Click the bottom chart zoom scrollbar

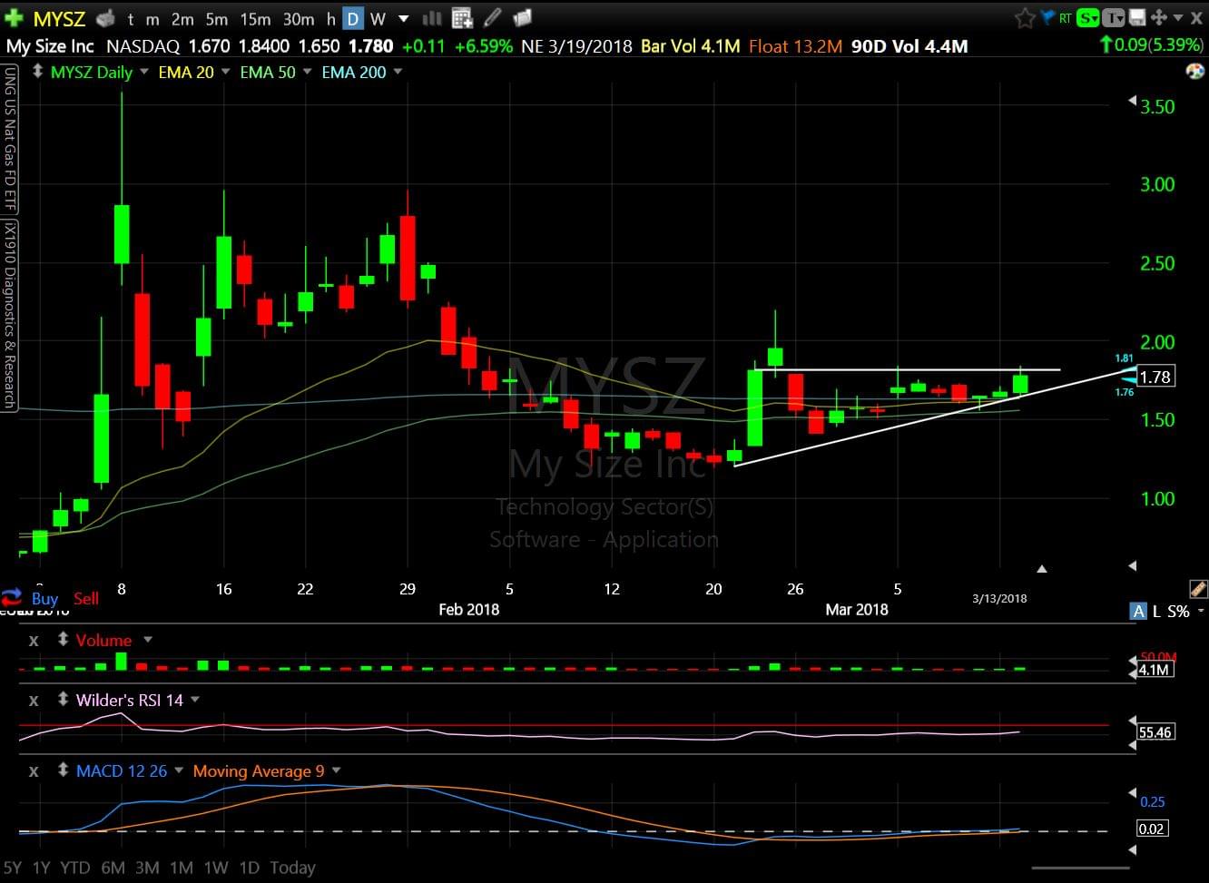pos(1080,868)
